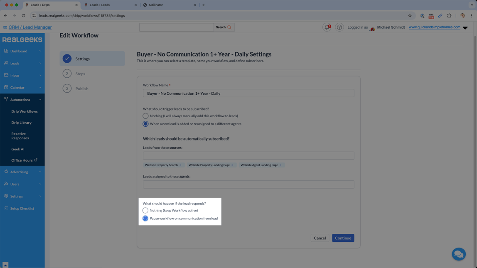The height and width of the screenshot is (268, 477).
Task: Remove the Website Property Search source chip
Action: click(180, 165)
